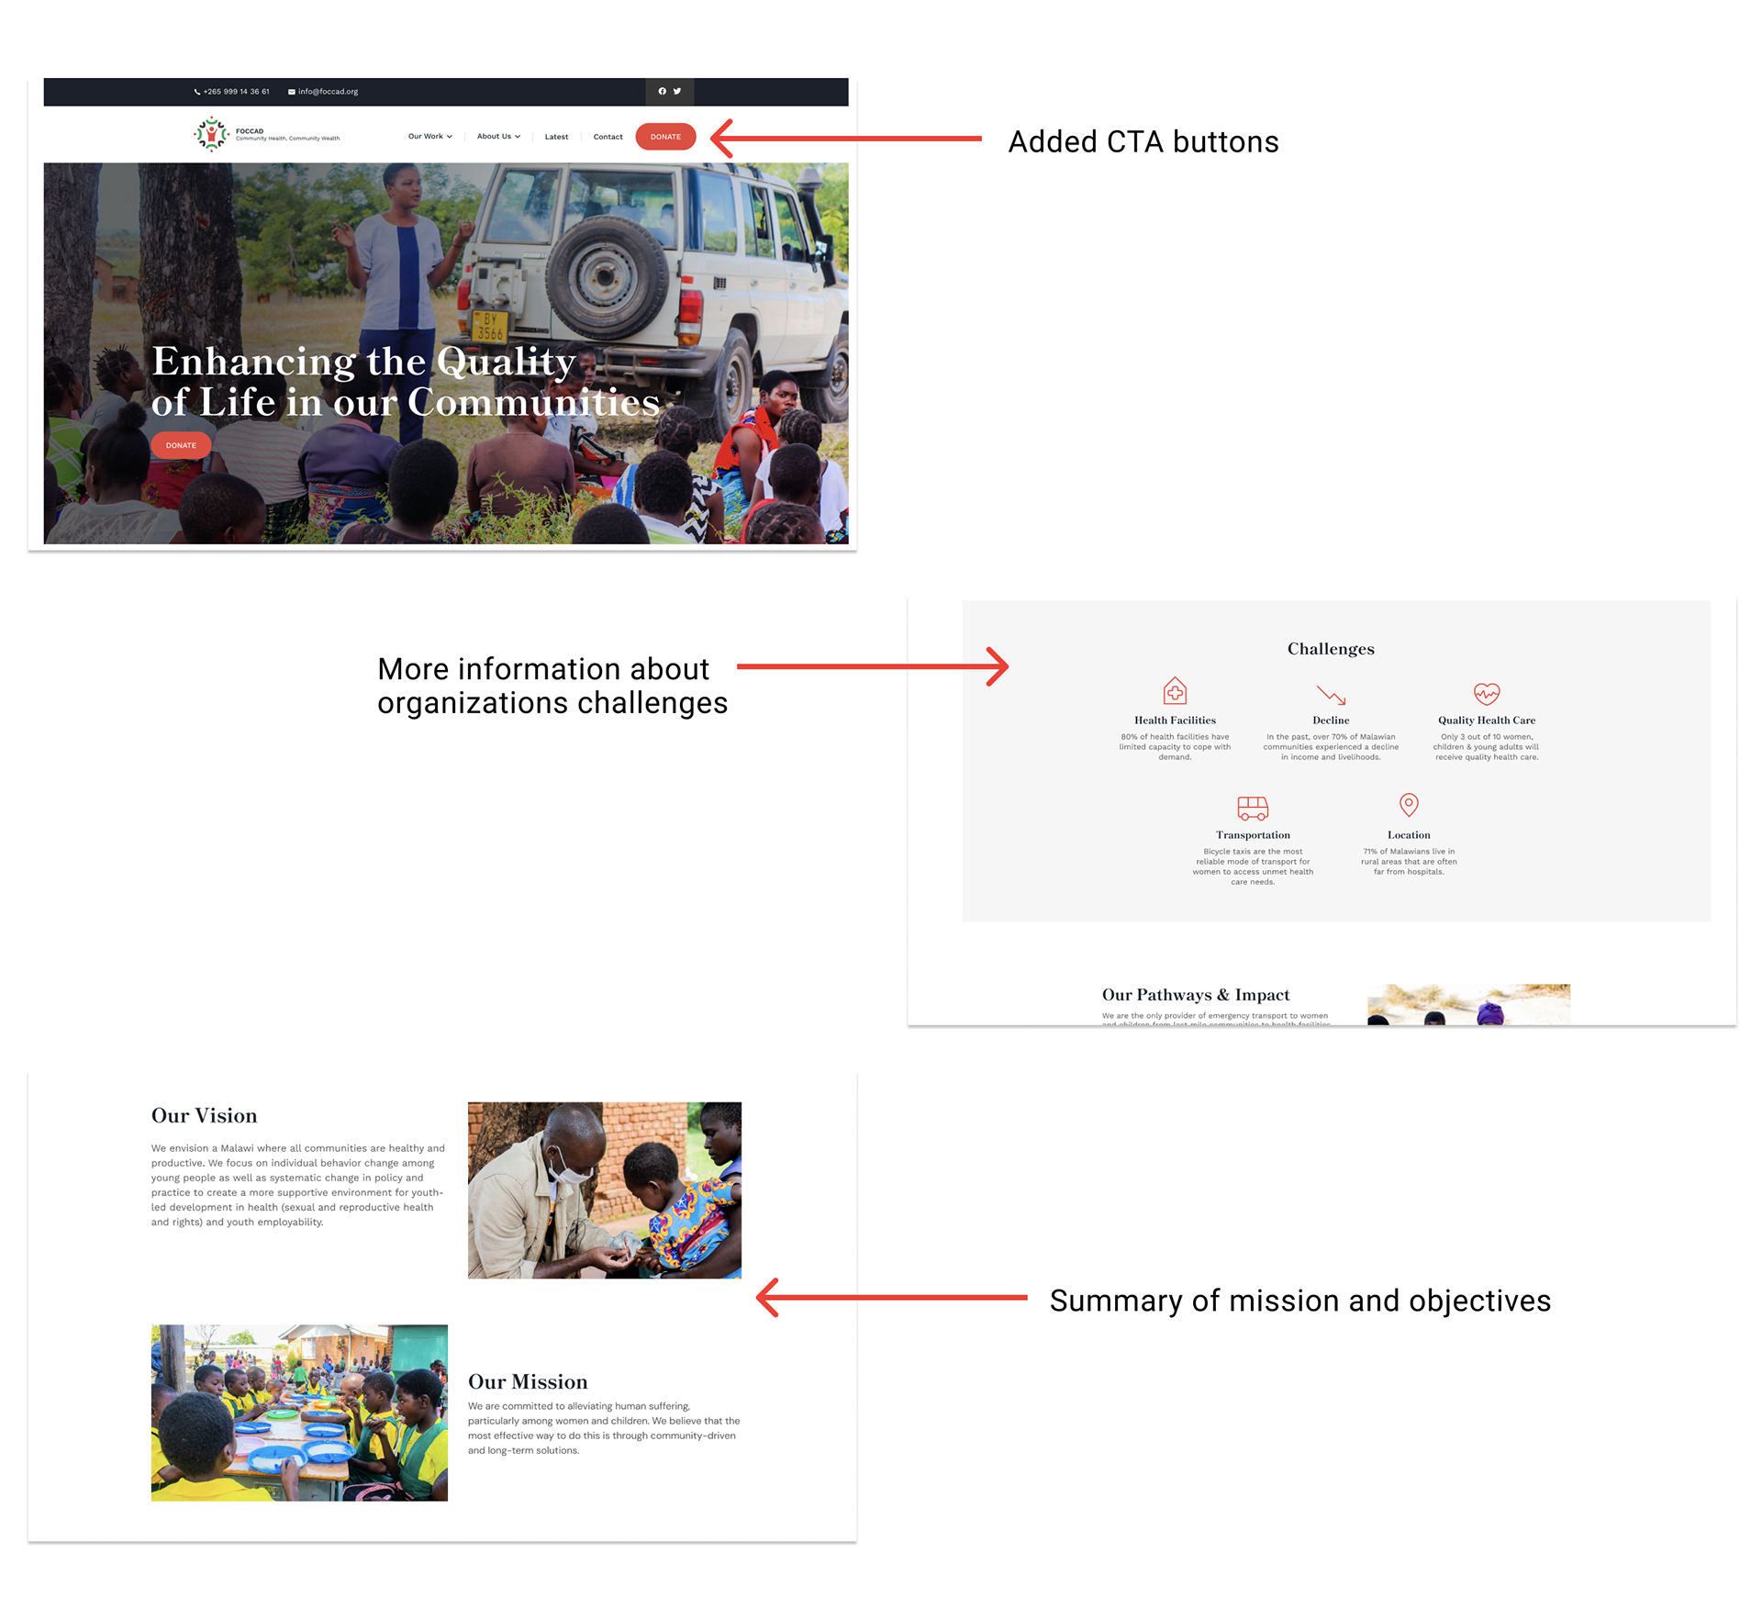This screenshot has height=1609, width=1762.
Task: Click the info@foccad.org email link
Action: pyautogui.click(x=328, y=92)
